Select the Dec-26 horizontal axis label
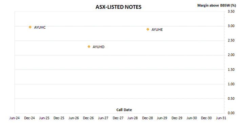 pyautogui.click(x=88, y=118)
